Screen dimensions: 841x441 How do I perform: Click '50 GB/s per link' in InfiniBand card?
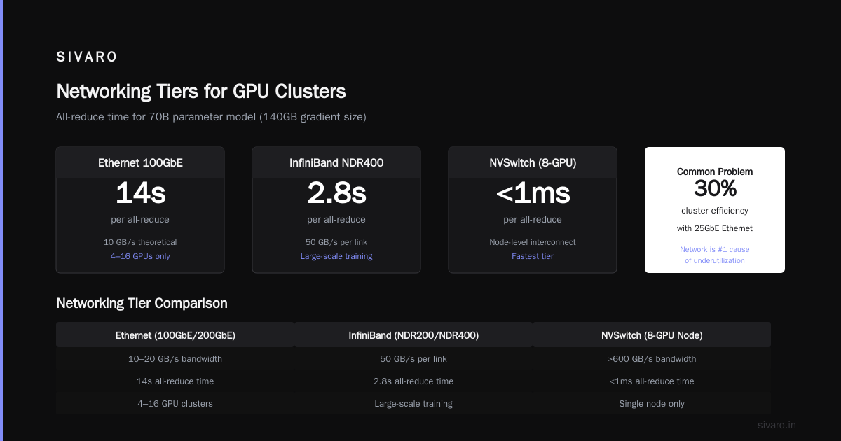tap(336, 242)
